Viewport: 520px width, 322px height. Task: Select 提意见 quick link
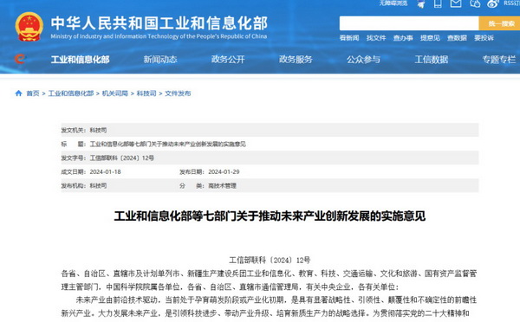(430, 38)
